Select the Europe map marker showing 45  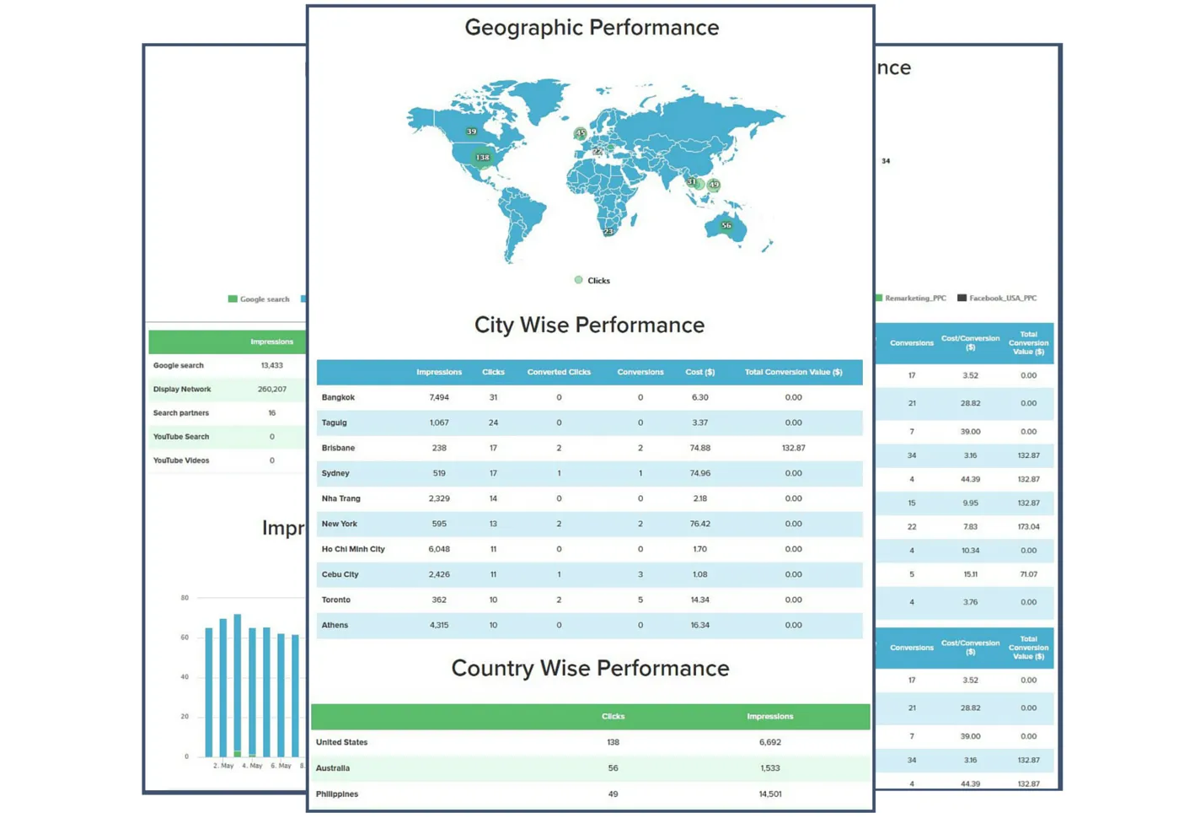point(580,133)
